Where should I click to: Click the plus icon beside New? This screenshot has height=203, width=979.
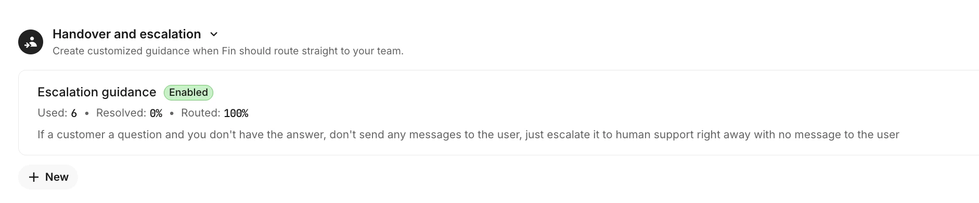(x=34, y=177)
